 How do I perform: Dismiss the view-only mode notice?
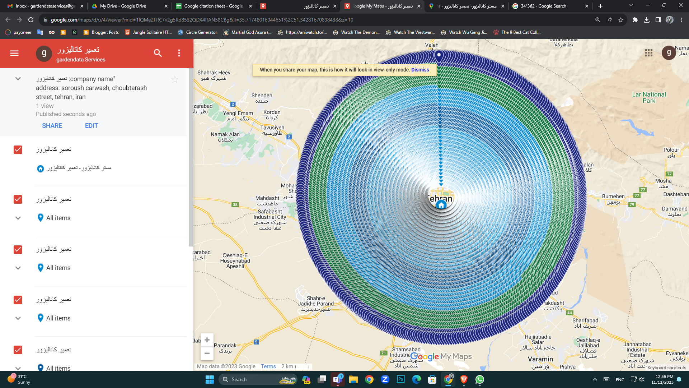[420, 70]
